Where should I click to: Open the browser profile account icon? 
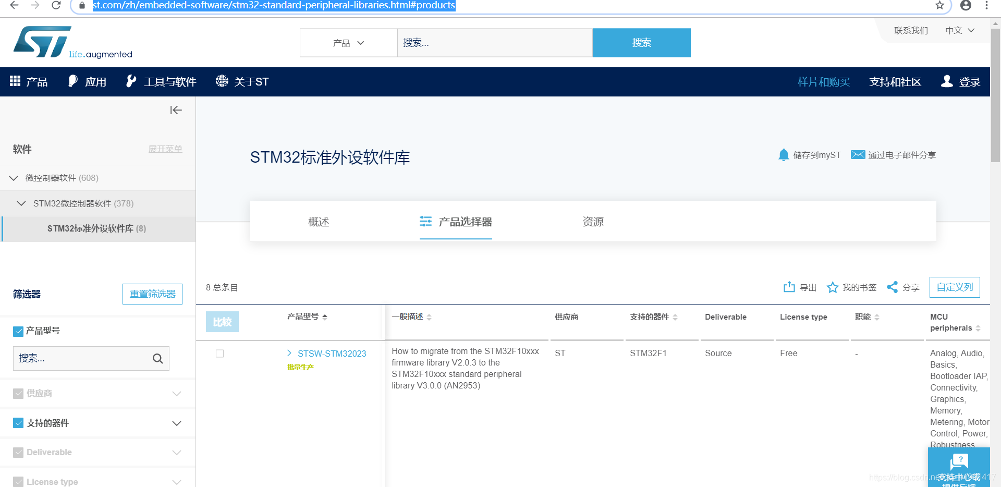[966, 5]
